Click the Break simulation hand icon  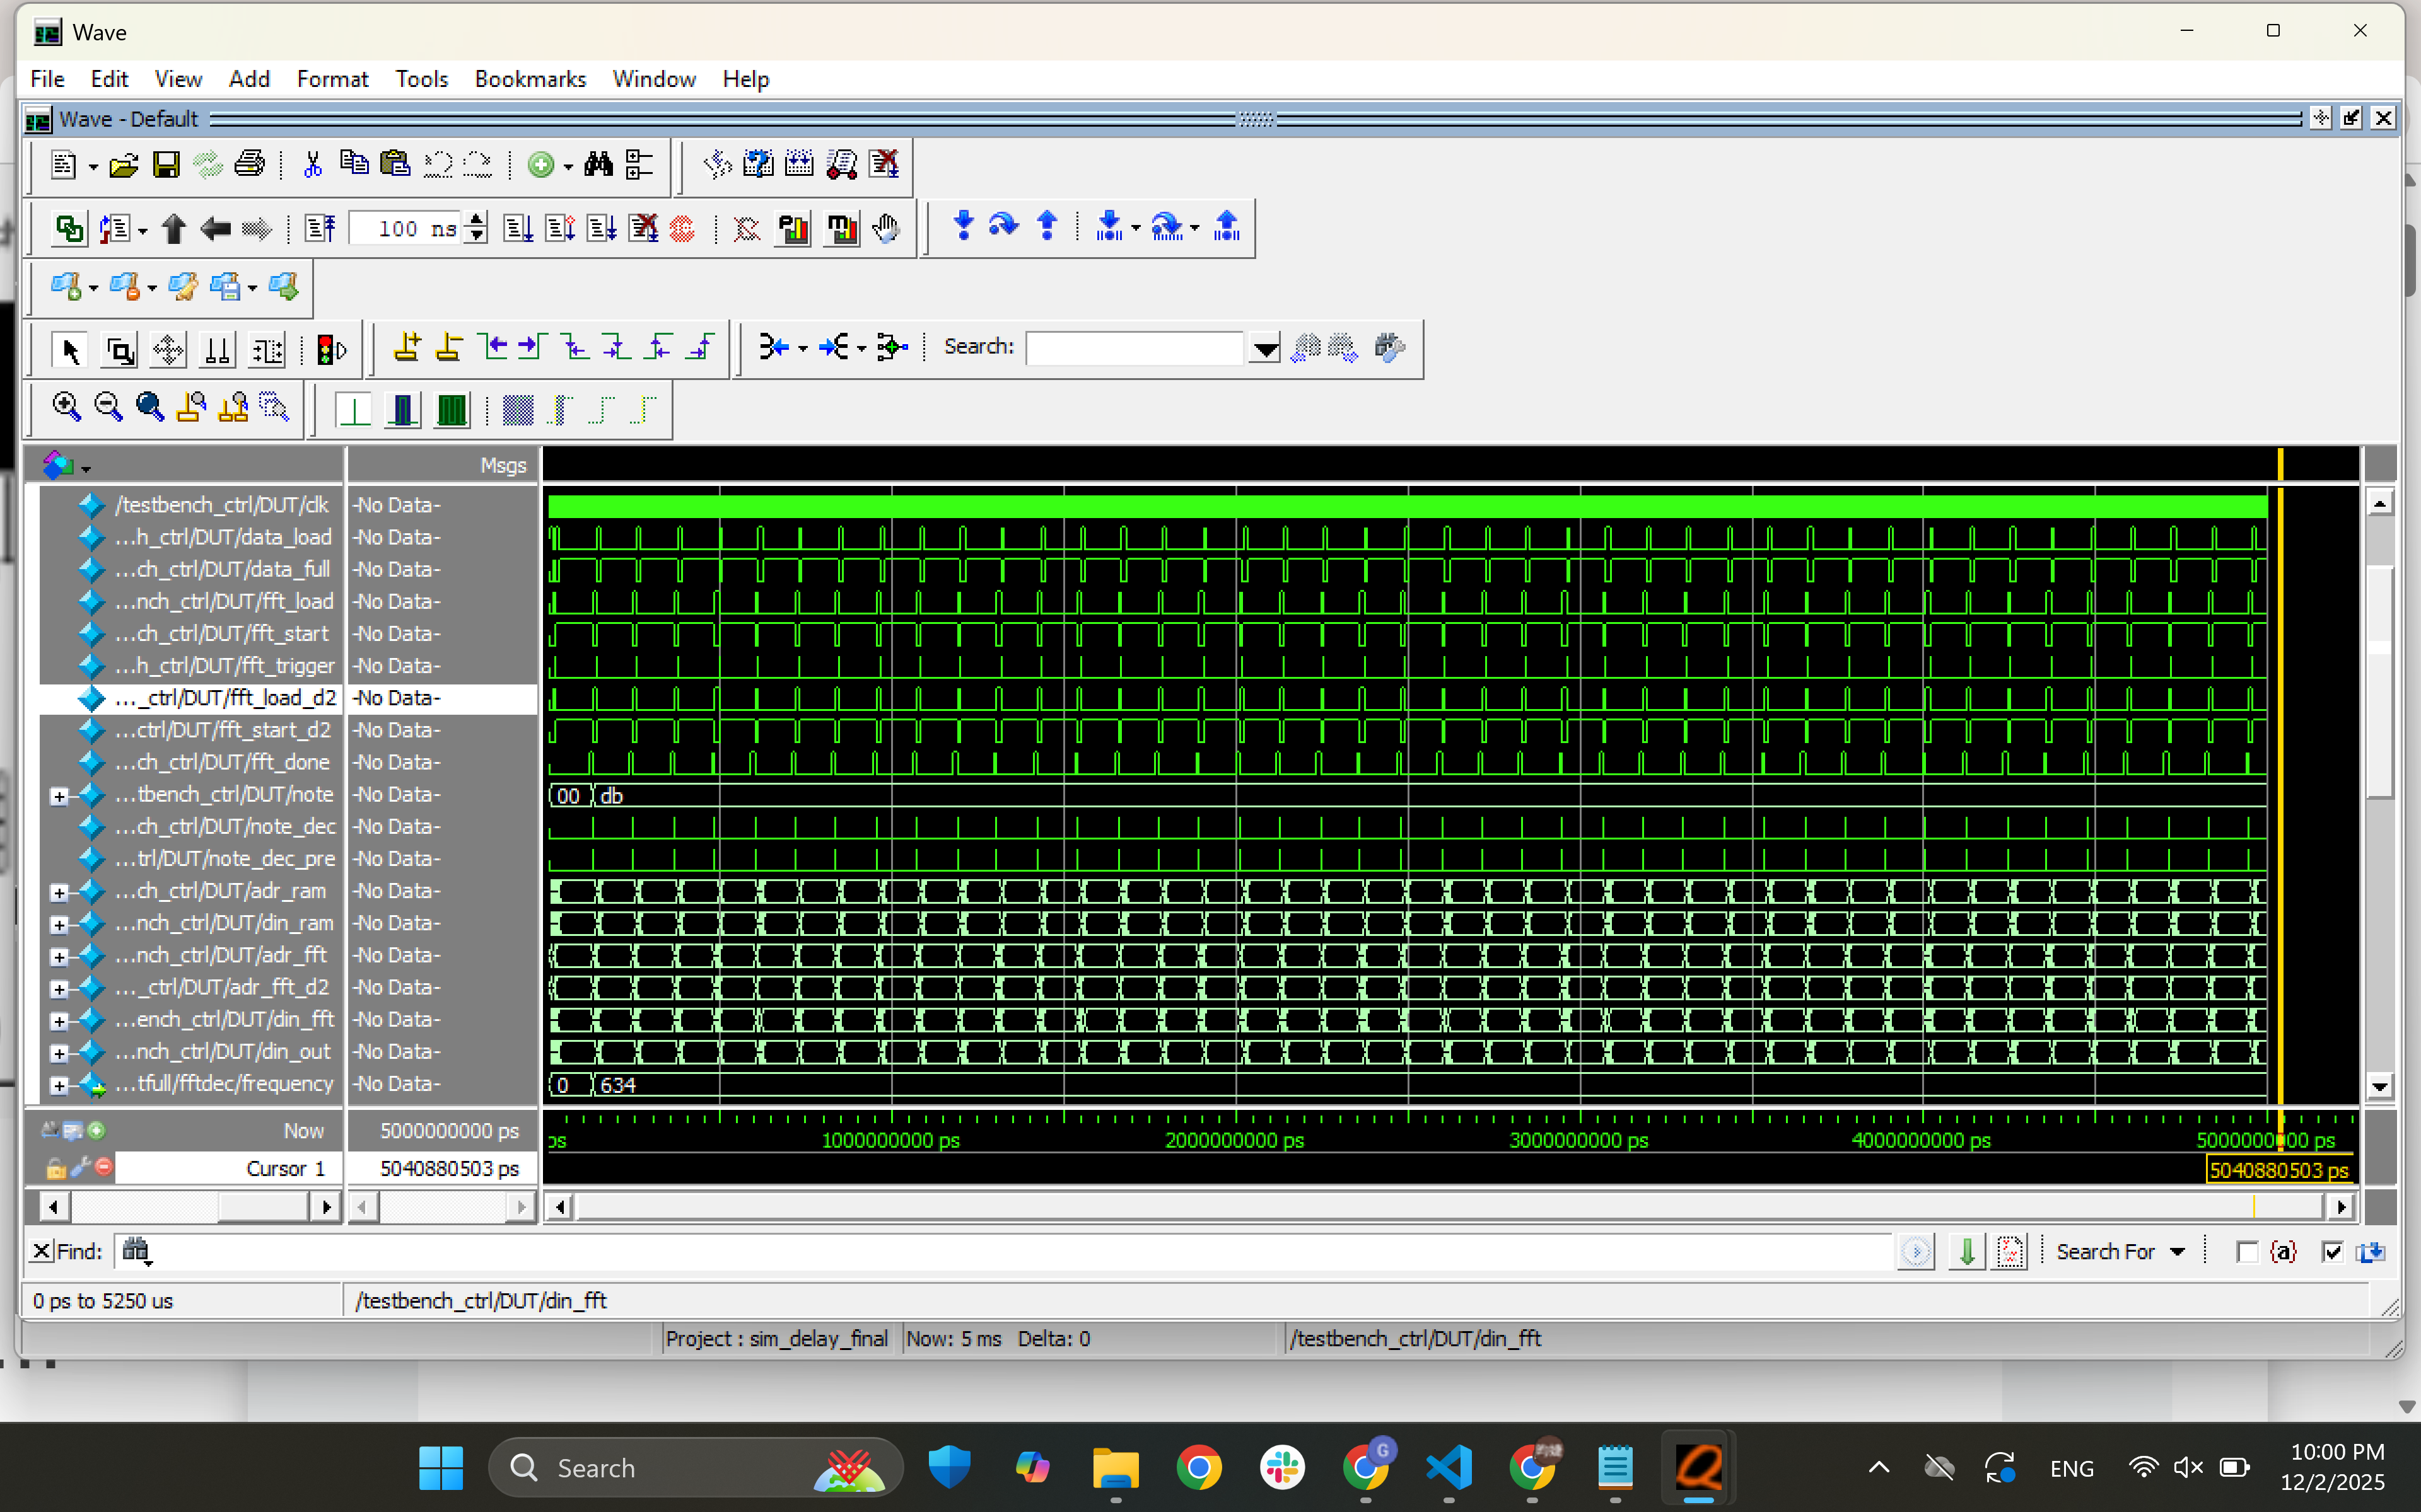pos(885,229)
